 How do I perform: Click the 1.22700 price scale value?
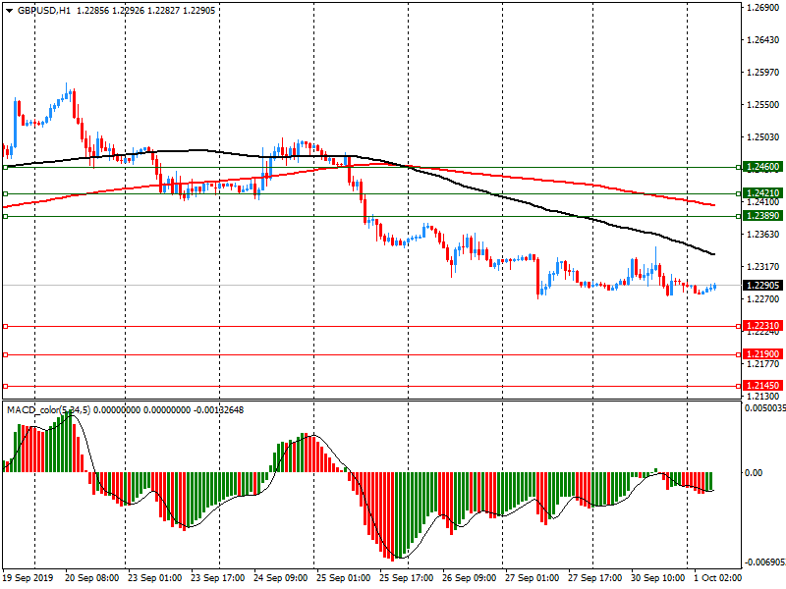[x=763, y=299]
